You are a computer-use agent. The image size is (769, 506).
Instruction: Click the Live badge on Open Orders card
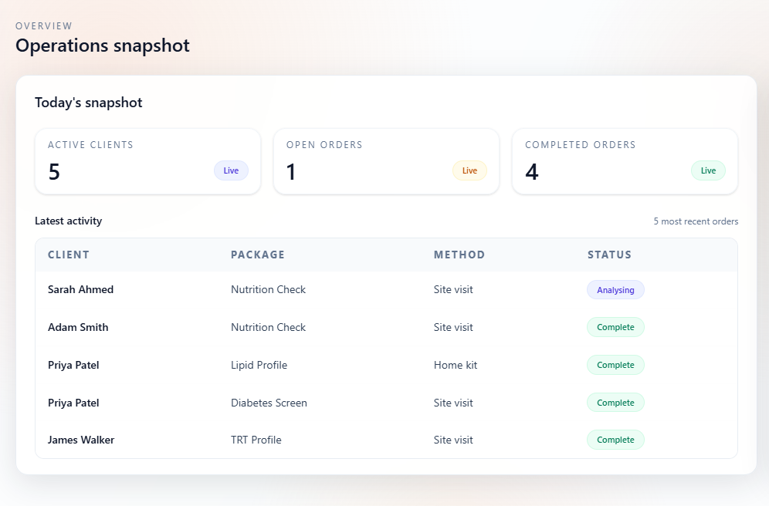(469, 170)
